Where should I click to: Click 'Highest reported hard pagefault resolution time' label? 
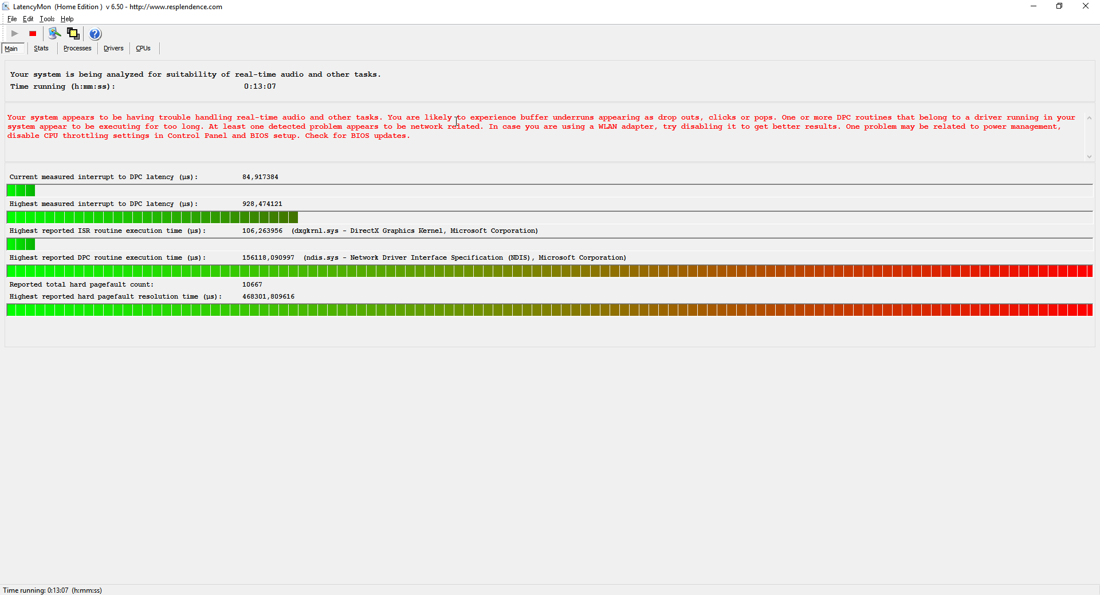[116, 297]
